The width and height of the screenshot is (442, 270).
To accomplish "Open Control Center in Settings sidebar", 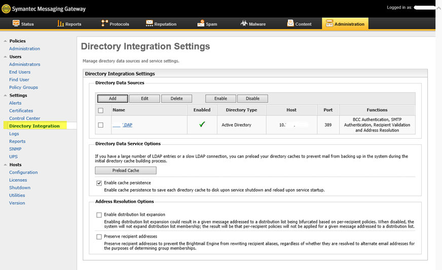I will tap(24, 119).
